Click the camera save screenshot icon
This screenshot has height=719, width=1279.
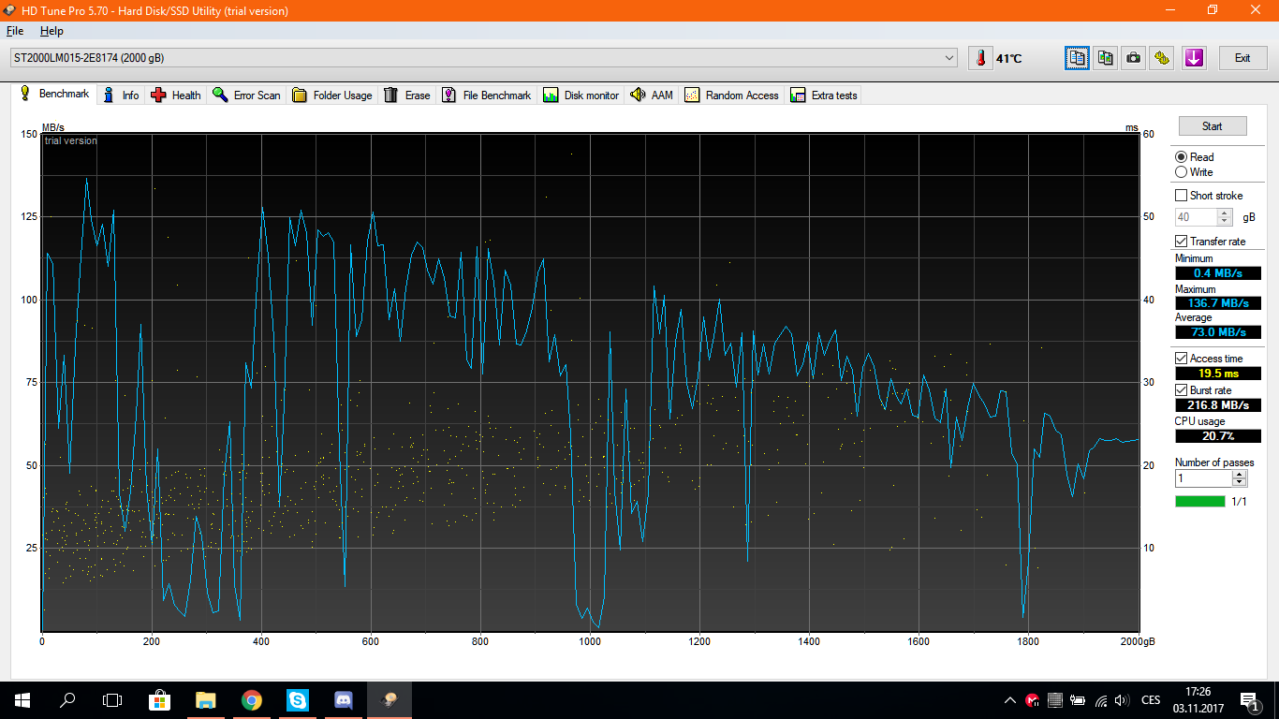coord(1134,58)
